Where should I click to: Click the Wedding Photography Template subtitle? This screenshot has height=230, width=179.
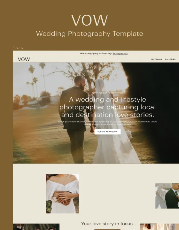coord(89,34)
